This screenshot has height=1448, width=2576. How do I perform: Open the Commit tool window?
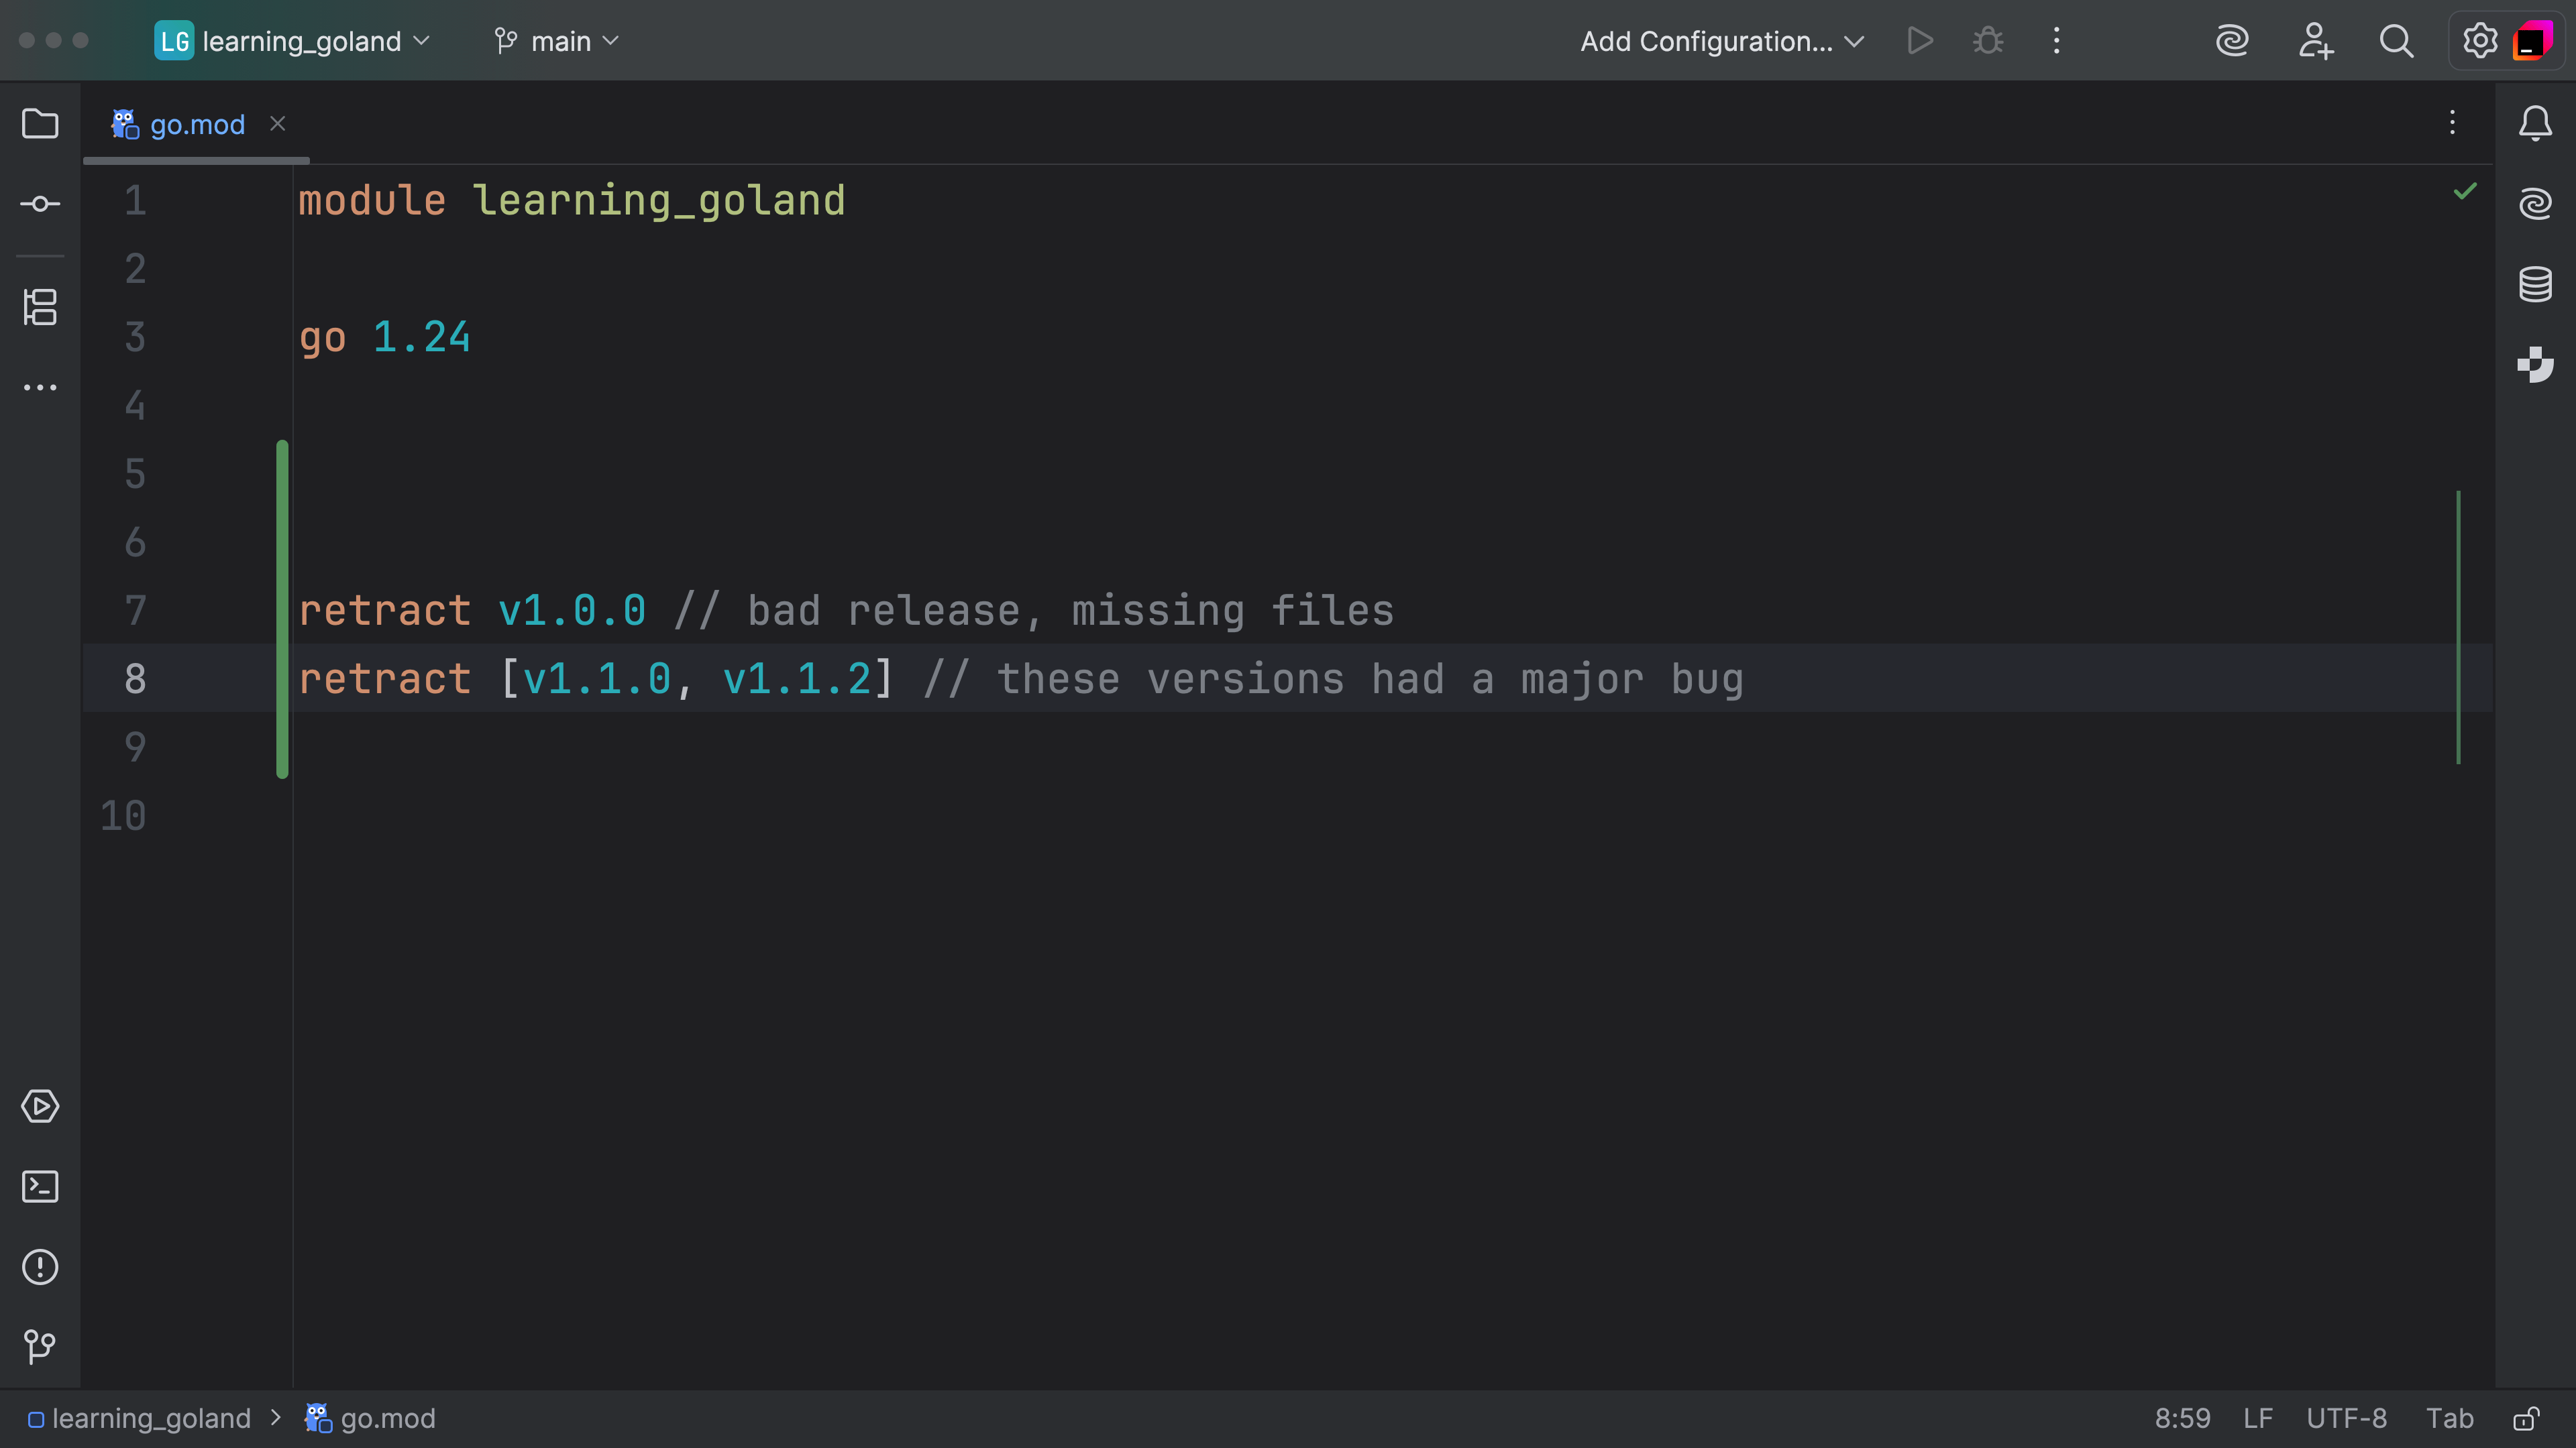tap(40, 203)
